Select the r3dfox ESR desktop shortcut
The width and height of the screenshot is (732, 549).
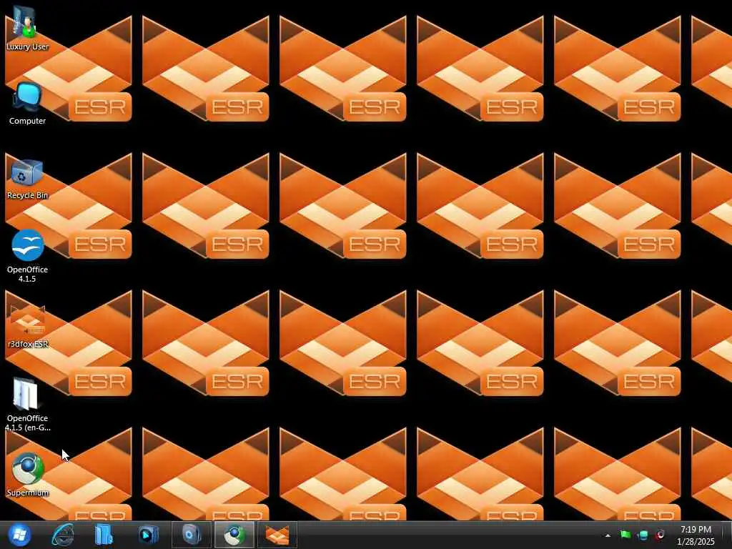28,327
